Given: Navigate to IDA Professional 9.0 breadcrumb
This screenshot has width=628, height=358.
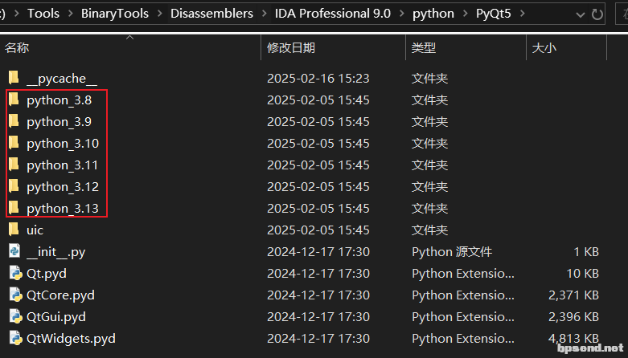Looking at the screenshot, I should tap(333, 14).
